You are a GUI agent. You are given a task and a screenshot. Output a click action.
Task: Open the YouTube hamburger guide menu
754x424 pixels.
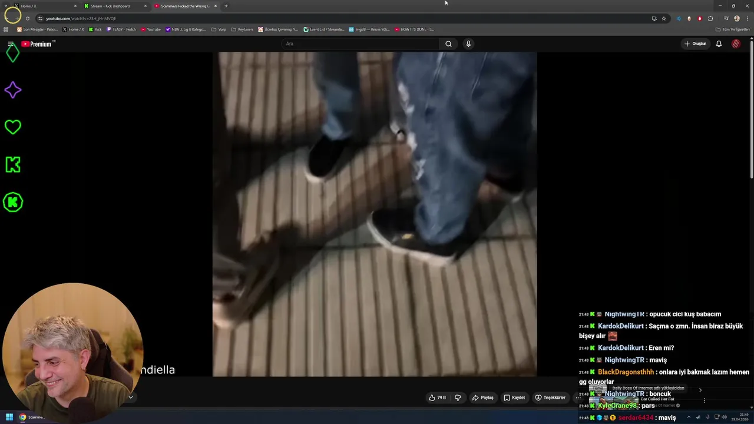pyautogui.click(x=10, y=44)
